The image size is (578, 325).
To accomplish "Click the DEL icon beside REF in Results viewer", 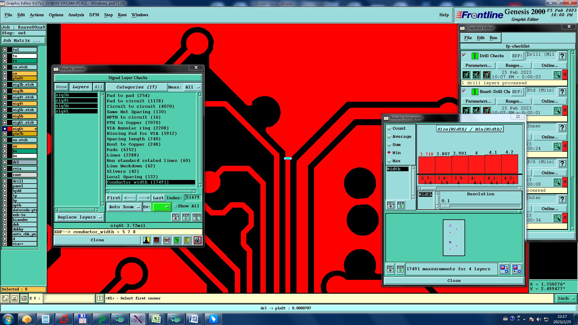I will coord(176,217).
